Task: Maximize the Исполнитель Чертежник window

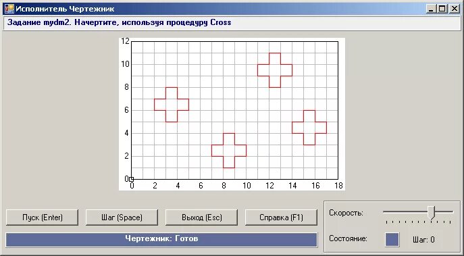Action: coord(442,9)
